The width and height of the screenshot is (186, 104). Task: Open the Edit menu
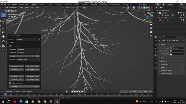9,4
